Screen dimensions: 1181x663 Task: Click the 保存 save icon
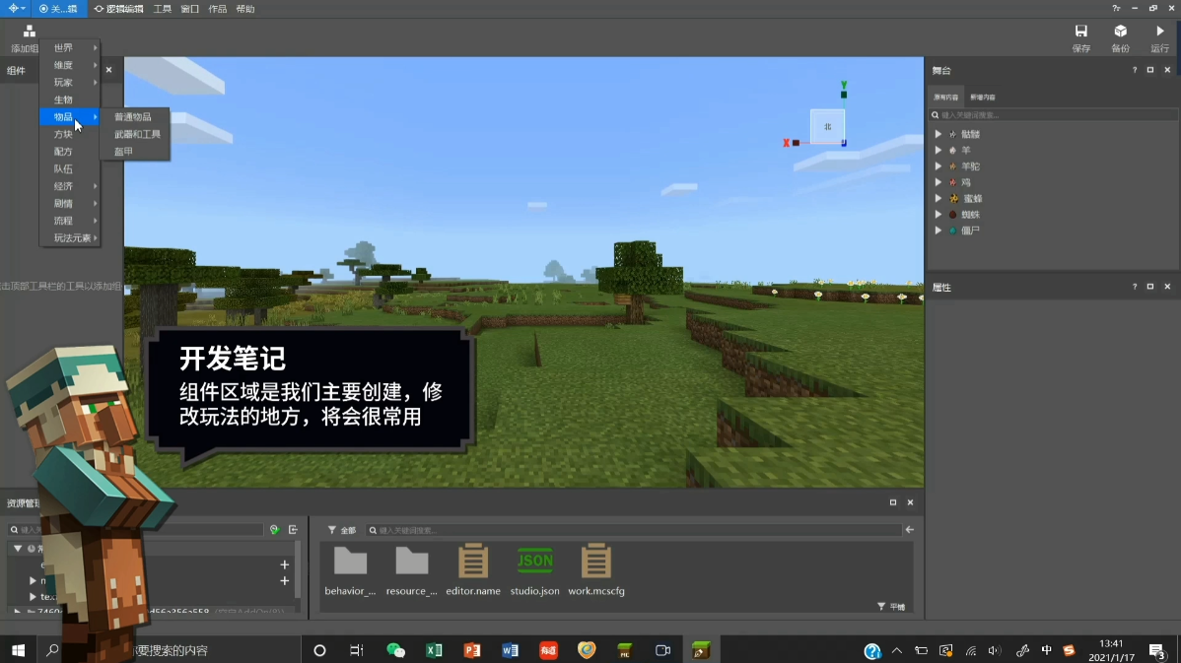1080,31
